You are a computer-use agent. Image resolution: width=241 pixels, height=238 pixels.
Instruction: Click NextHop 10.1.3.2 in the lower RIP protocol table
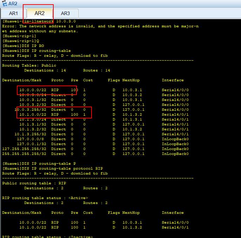[132, 227]
